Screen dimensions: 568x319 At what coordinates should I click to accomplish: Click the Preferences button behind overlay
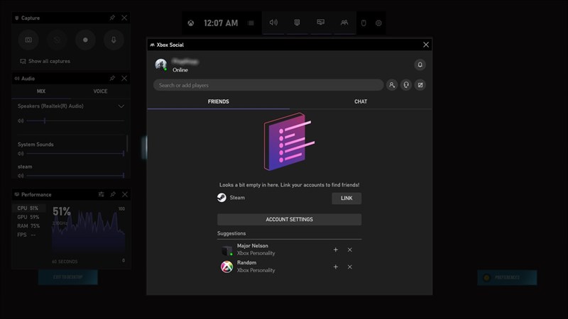click(507, 277)
